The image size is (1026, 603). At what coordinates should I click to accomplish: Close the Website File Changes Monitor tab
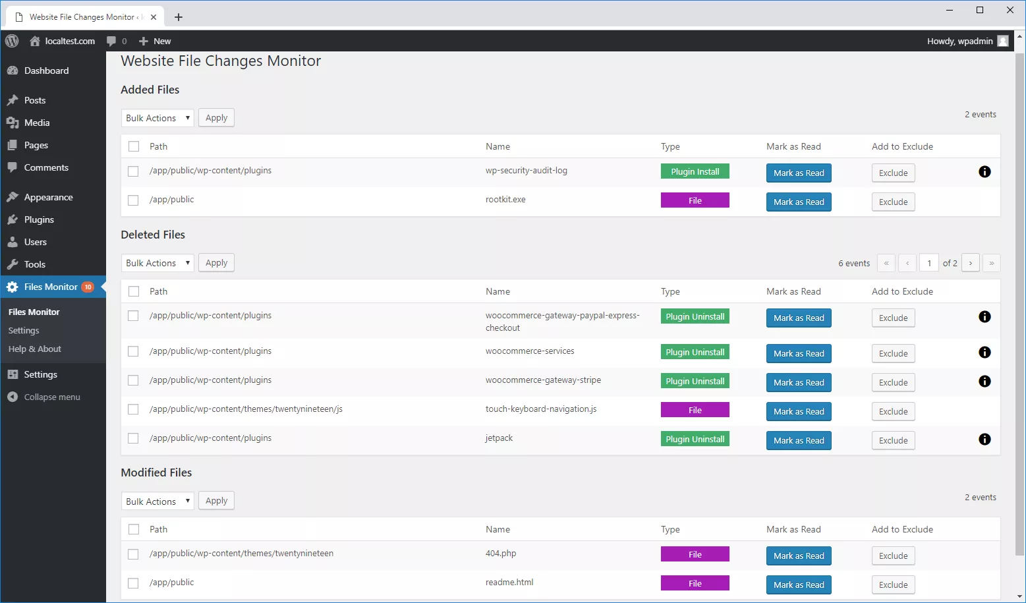click(x=154, y=17)
